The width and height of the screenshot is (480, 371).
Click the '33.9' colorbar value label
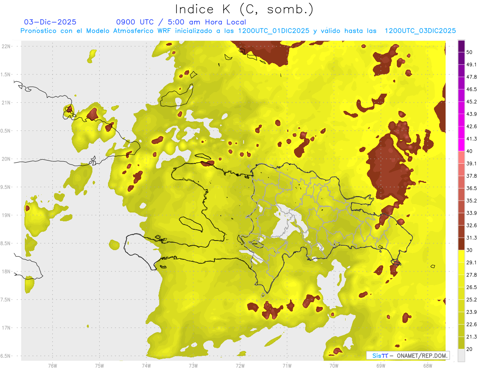[x=472, y=213]
